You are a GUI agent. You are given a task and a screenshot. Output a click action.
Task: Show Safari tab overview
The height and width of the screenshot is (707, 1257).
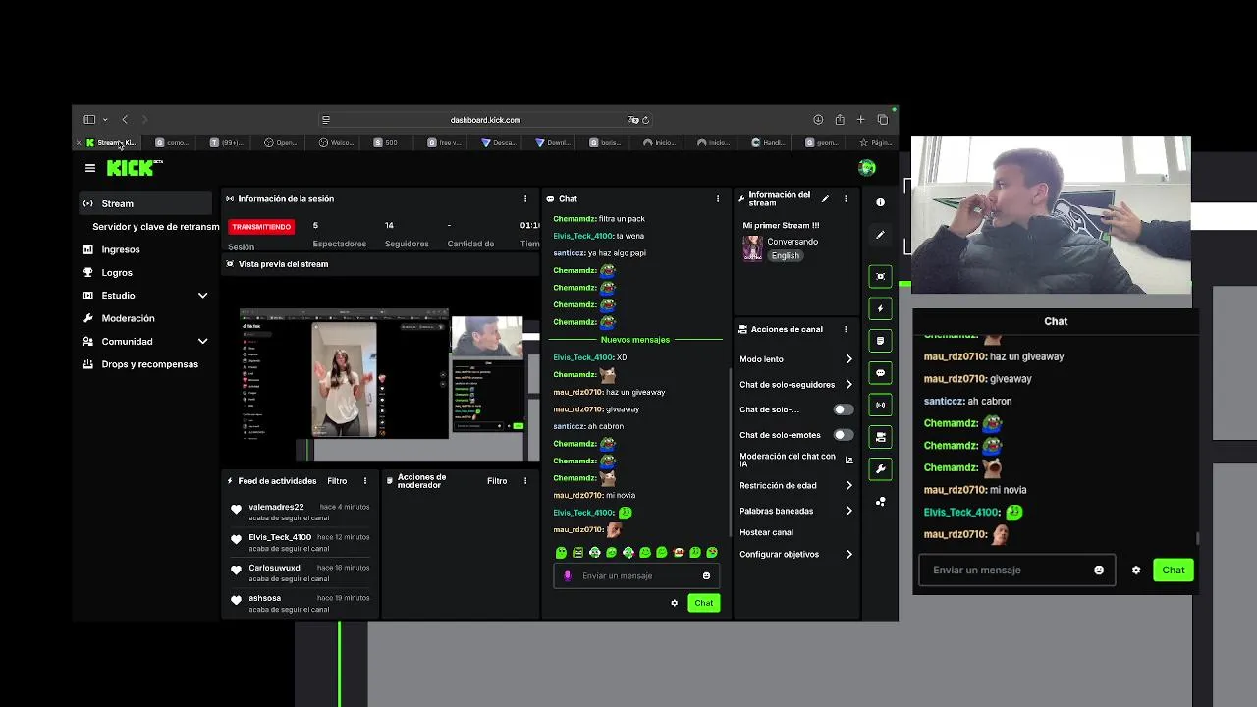click(x=883, y=120)
